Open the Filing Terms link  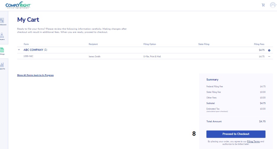point(253,141)
